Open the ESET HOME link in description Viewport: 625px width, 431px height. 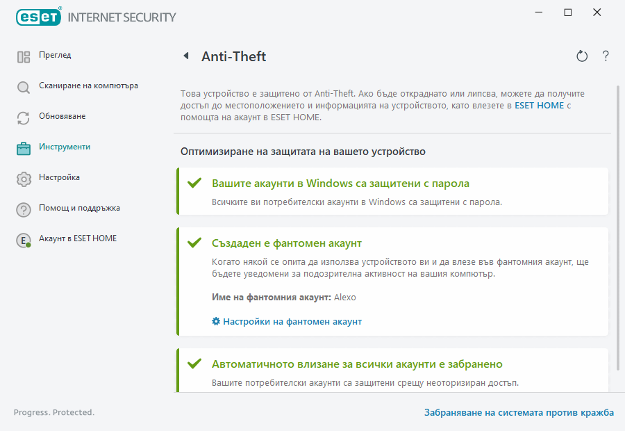click(x=539, y=105)
